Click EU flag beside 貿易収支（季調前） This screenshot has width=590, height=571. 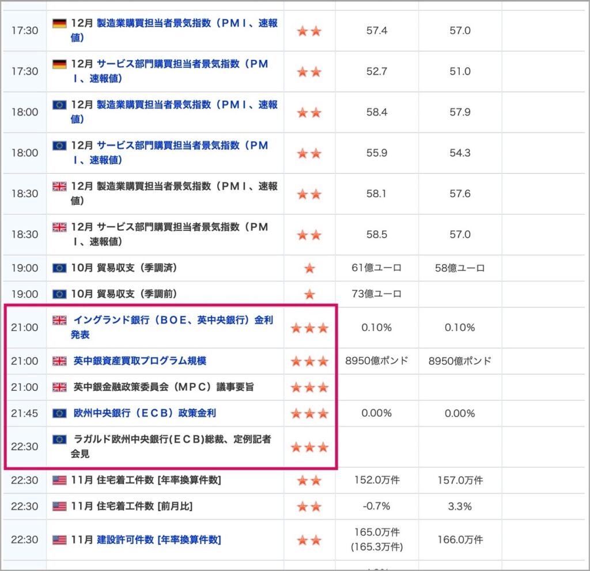tap(59, 294)
